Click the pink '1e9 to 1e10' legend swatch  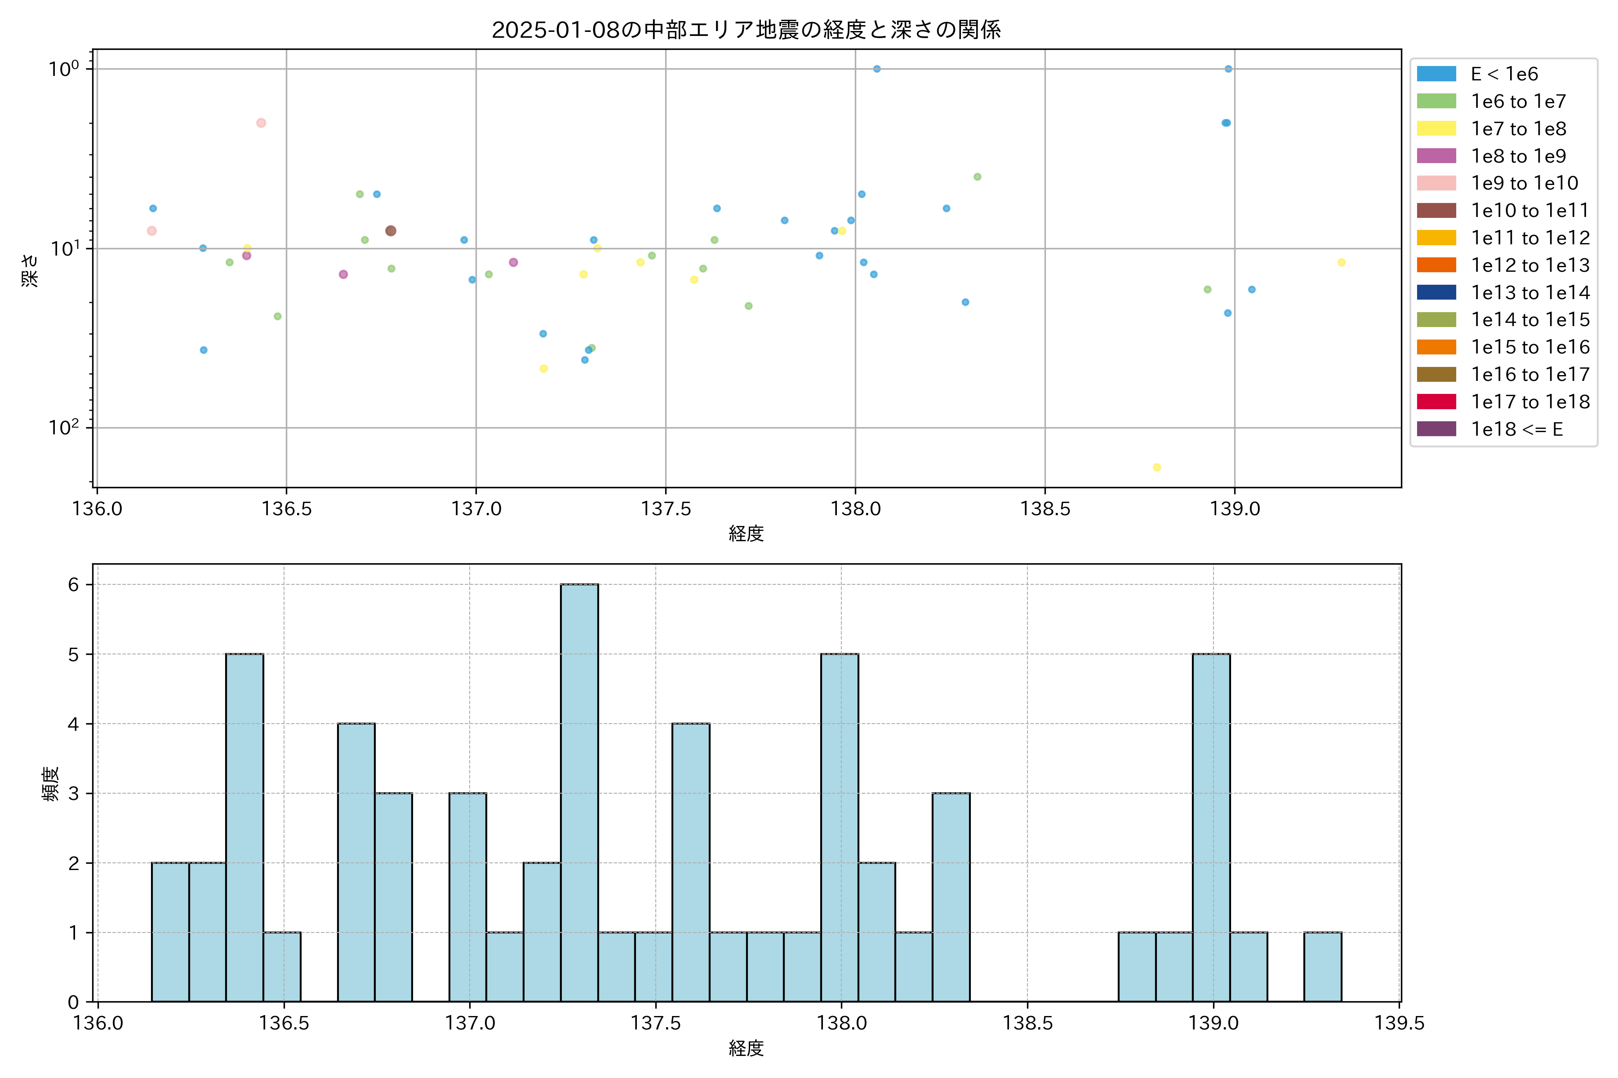tap(1436, 183)
